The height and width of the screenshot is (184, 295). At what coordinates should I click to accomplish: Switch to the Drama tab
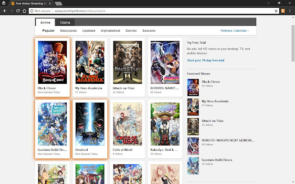coord(65,23)
